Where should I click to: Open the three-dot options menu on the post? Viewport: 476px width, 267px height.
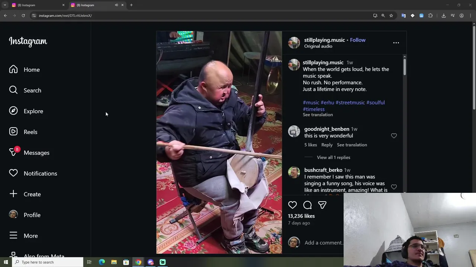(x=396, y=43)
